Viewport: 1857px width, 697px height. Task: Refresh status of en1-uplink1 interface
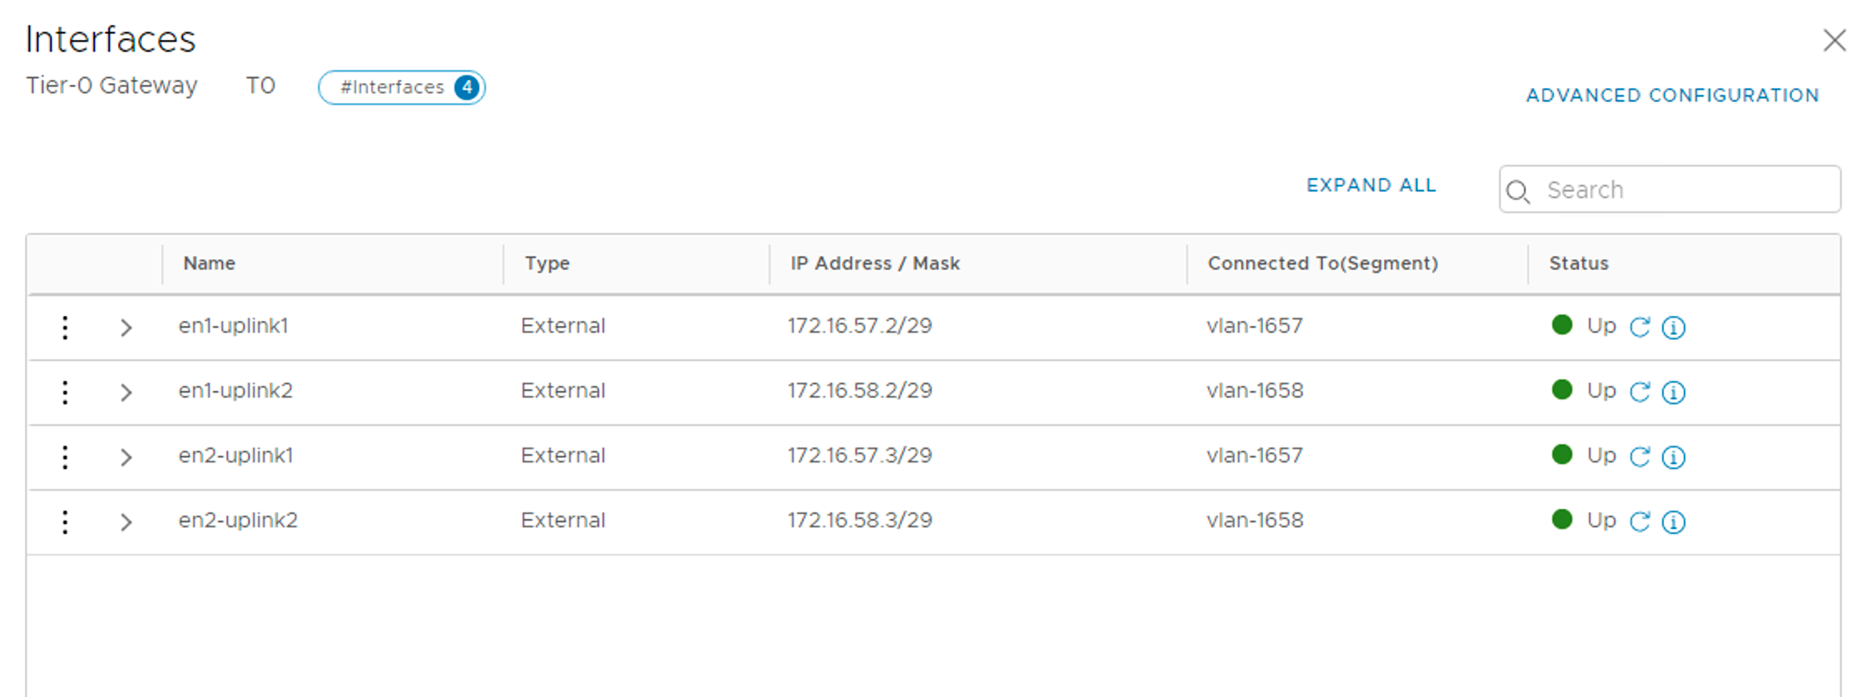(1639, 327)
